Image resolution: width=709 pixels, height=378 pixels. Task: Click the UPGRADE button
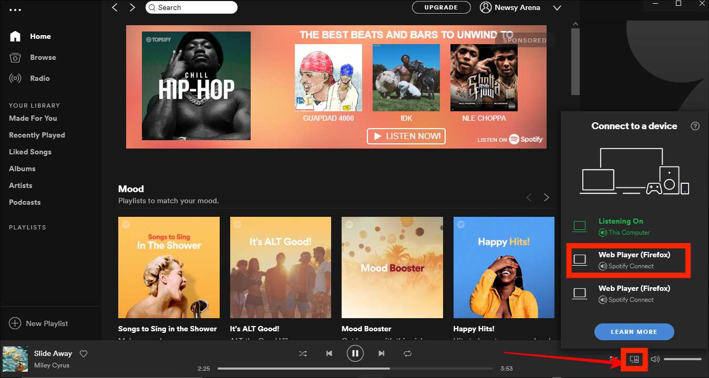click(441, 7)
